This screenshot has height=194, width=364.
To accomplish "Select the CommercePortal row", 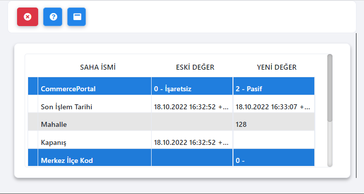I will pos(171,86).
